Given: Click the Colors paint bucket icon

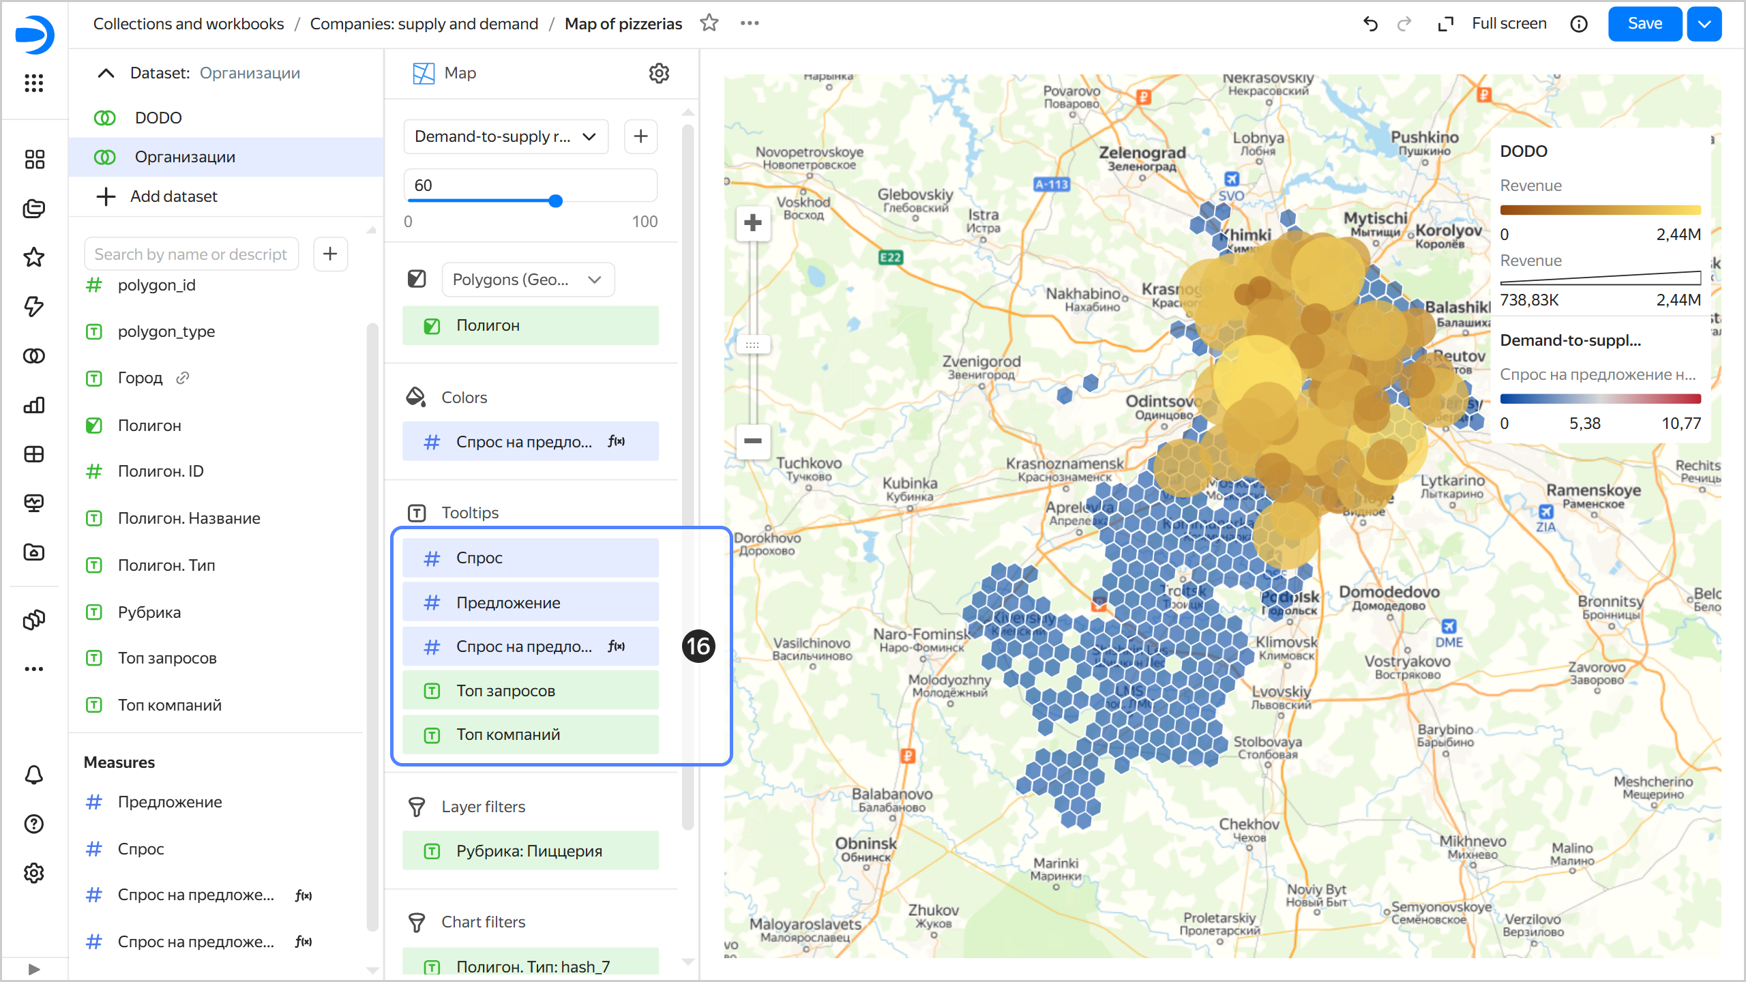Looking at the screenshot, I should click(417, 396).
